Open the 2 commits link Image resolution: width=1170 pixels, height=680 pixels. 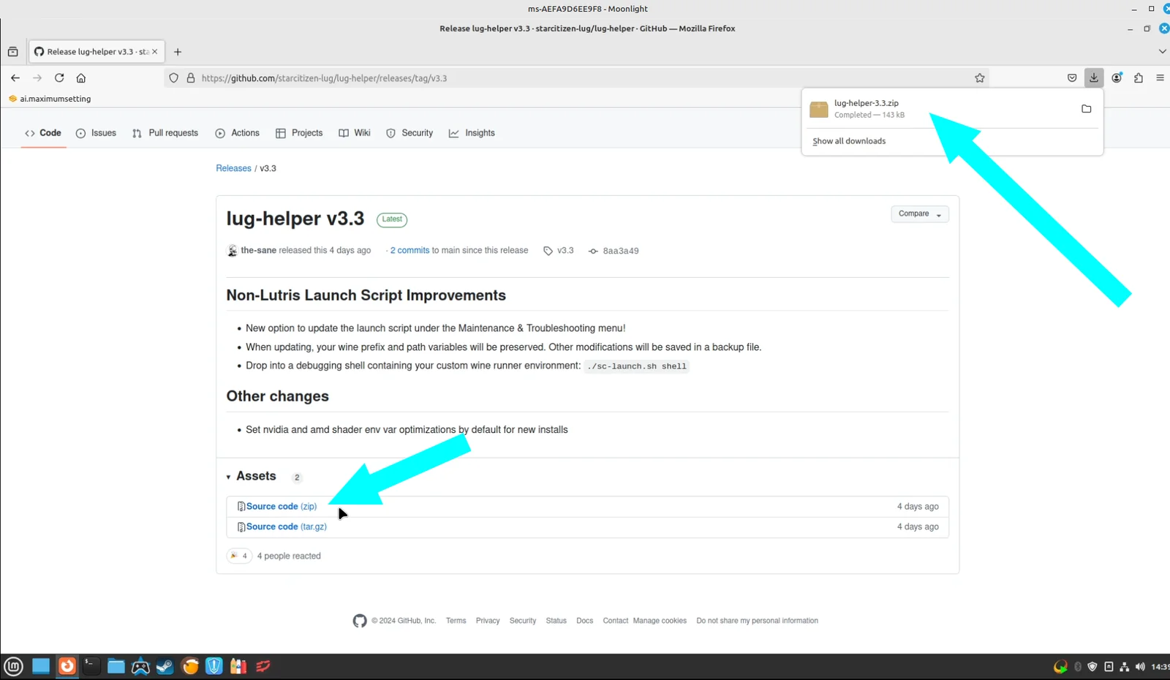pos(409,250)
